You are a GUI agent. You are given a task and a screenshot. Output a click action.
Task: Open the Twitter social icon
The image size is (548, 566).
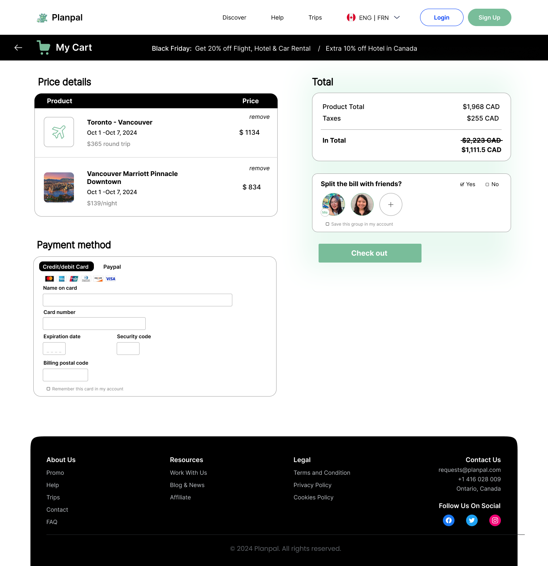(472, 520)
